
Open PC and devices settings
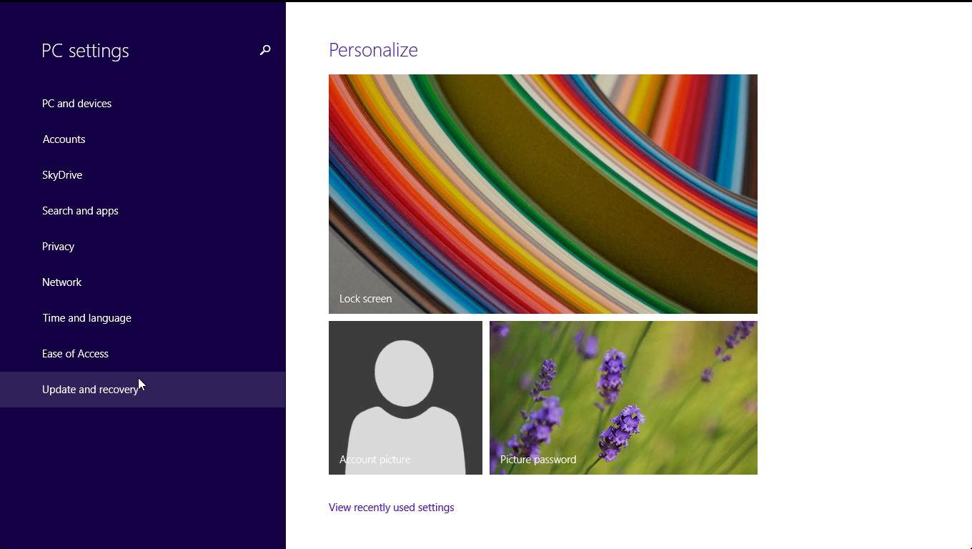coord(77,104)
